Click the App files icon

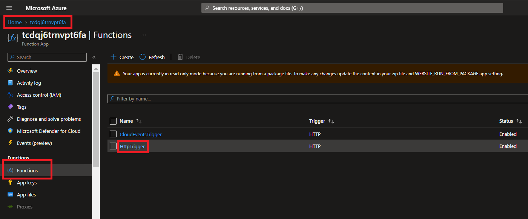(x=11, y=195)
